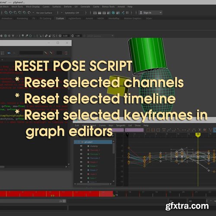The width and height of the screenshot is (216, 216).
Task: Toggle Snap to grids magnet icon
Action: (x=6, y=13)
